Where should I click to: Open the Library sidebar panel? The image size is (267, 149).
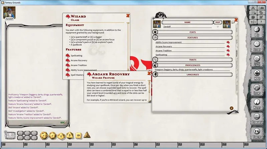pos(257,119)
